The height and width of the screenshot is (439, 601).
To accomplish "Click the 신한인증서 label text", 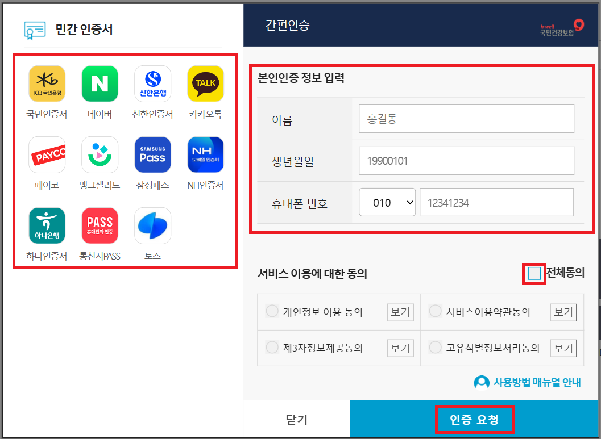I will (152, 114).
